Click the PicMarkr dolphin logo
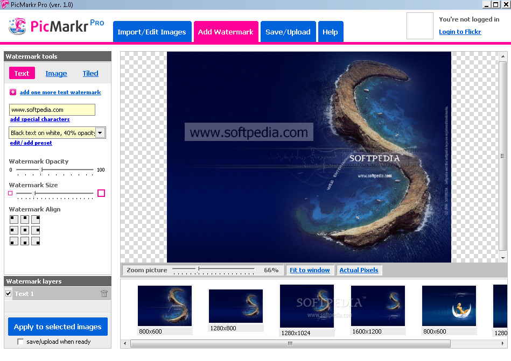 tap(17, 26)
